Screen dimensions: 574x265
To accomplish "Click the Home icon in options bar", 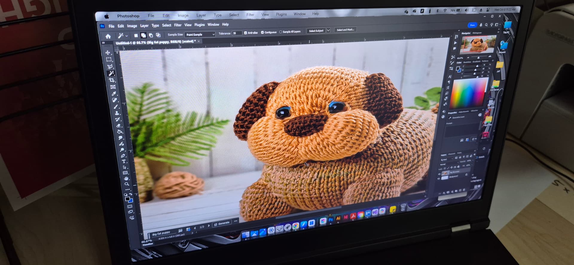I will click(108, 36).
